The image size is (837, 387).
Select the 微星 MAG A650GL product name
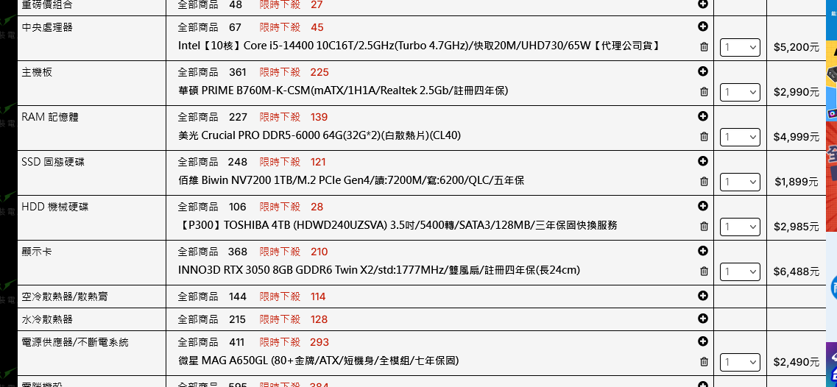click(x=318, y=361)
